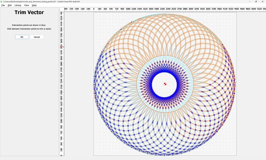
Task: Click the vertical ruler left of the canvas
Action: [61, 97]
